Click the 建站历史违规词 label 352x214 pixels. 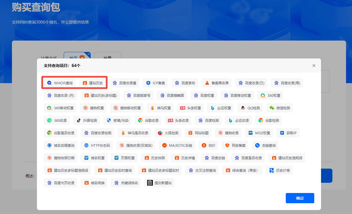click(x=290, y=158)
